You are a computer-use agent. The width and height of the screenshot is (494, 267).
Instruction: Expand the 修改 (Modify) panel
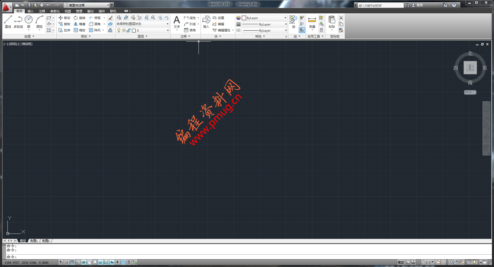coord(86,36)
